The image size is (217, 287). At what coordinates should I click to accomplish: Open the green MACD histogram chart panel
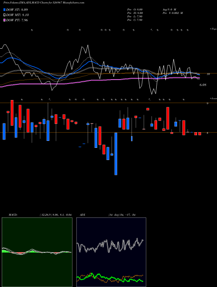(37, 252)
